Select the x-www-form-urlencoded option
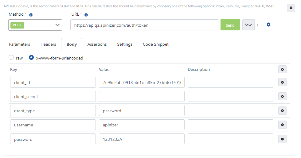 pyautogui.click(x=31, y=58)
